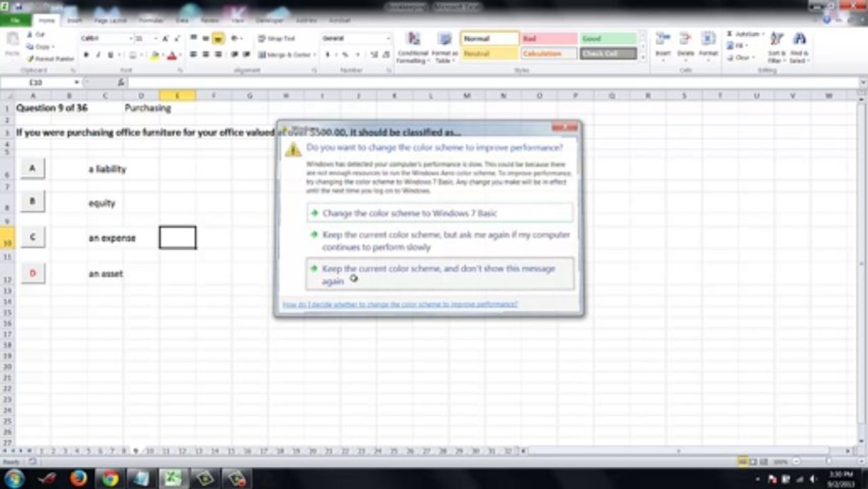Click Increase Font Size icon
The height and width of the screenshot is (489, 868).
click(x=165, y=39)
